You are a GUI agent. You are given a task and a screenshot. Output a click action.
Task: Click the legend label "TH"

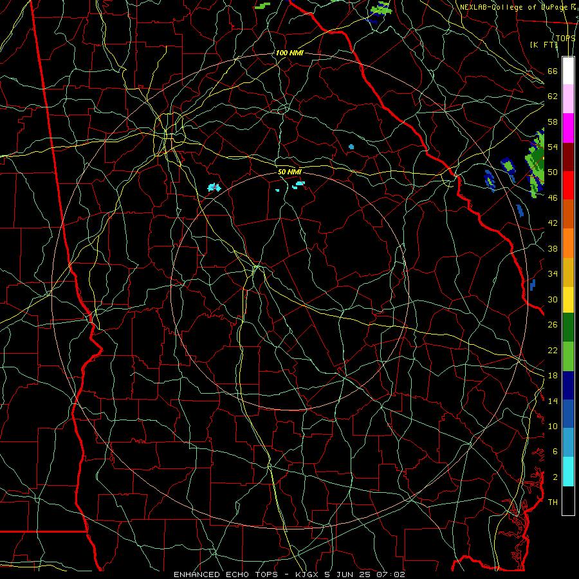[x=553, y=502]
